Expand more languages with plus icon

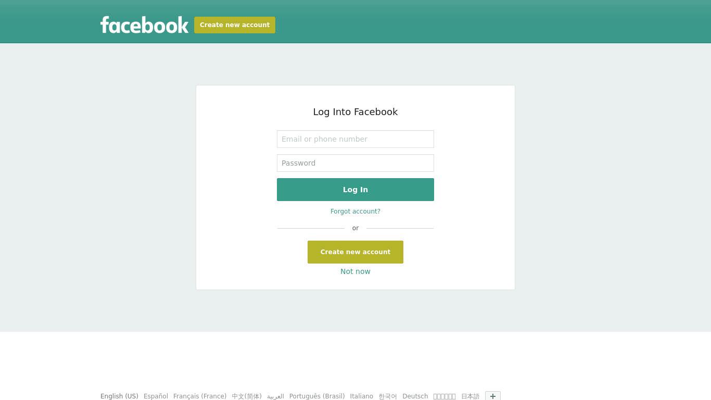tap(493, 396)
